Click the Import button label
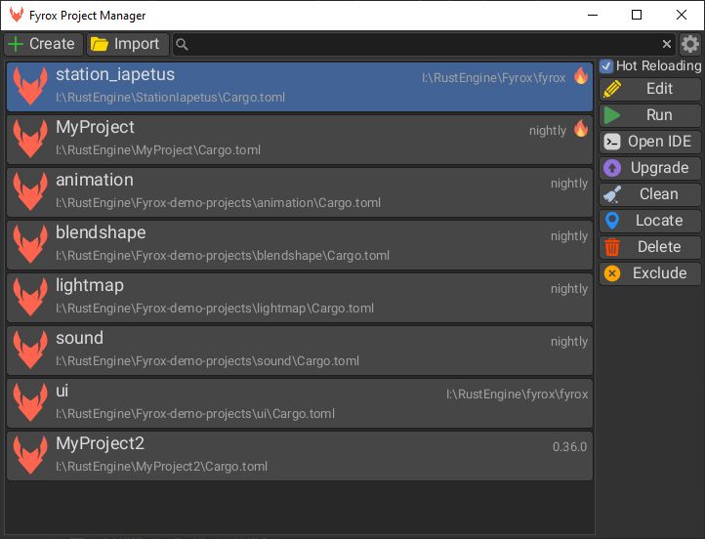This screenshot has height=539, width=705. 137,44
